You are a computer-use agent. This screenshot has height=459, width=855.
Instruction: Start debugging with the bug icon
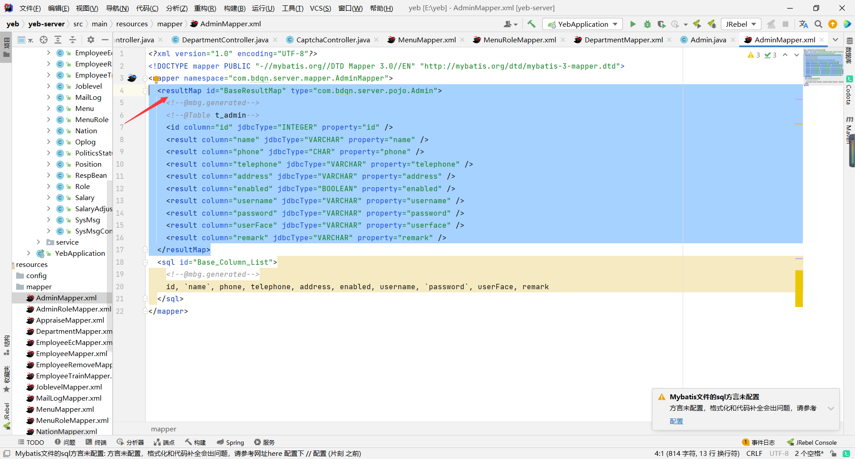pyautogui.click(x=647, y=24)
